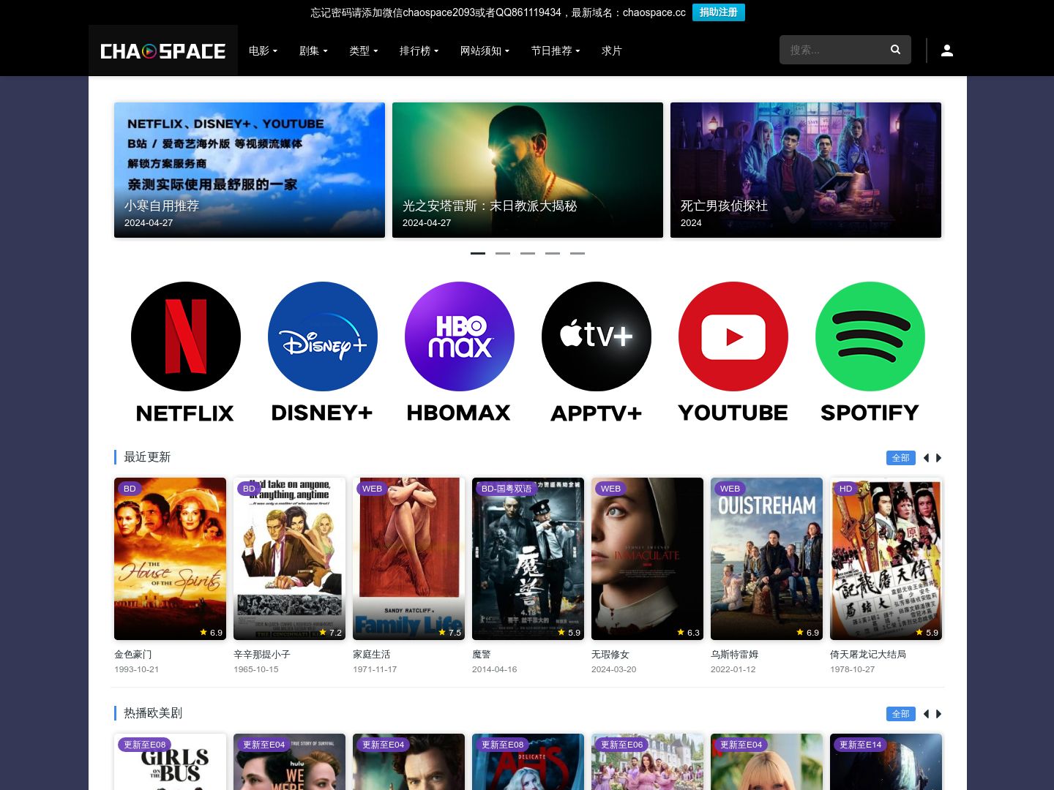This screenshot has width=1054, height=790.
Task: Click 全部 button for 最近更新
Action: tap(900, 458)
